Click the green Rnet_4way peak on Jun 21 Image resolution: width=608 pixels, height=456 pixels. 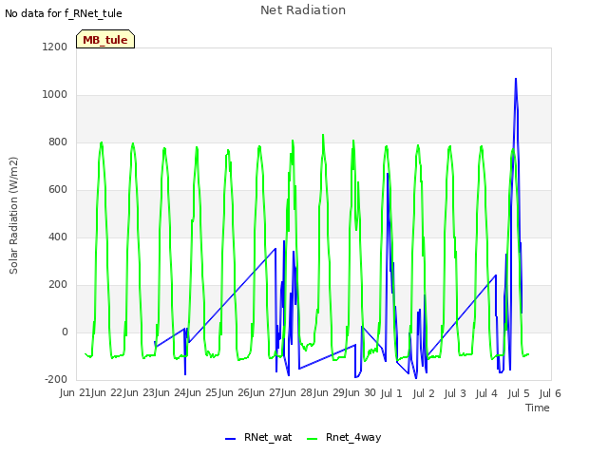(102, 142)
